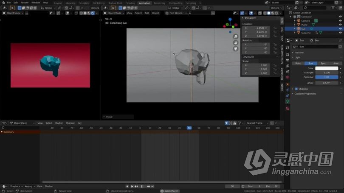The width and height of the screenshot is (344, 193).
Task: Click the Dope Sheet channel search magnifier
Action: coord(3,128)
